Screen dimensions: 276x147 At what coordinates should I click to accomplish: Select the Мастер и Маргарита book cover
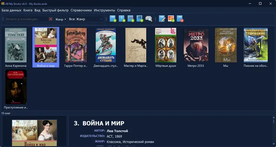136,45
